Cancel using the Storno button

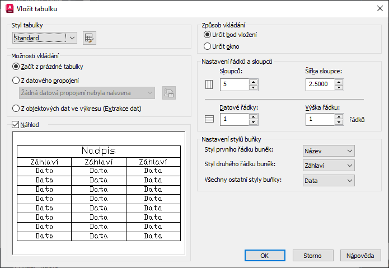pyautogui.click(x=313, y=255)
